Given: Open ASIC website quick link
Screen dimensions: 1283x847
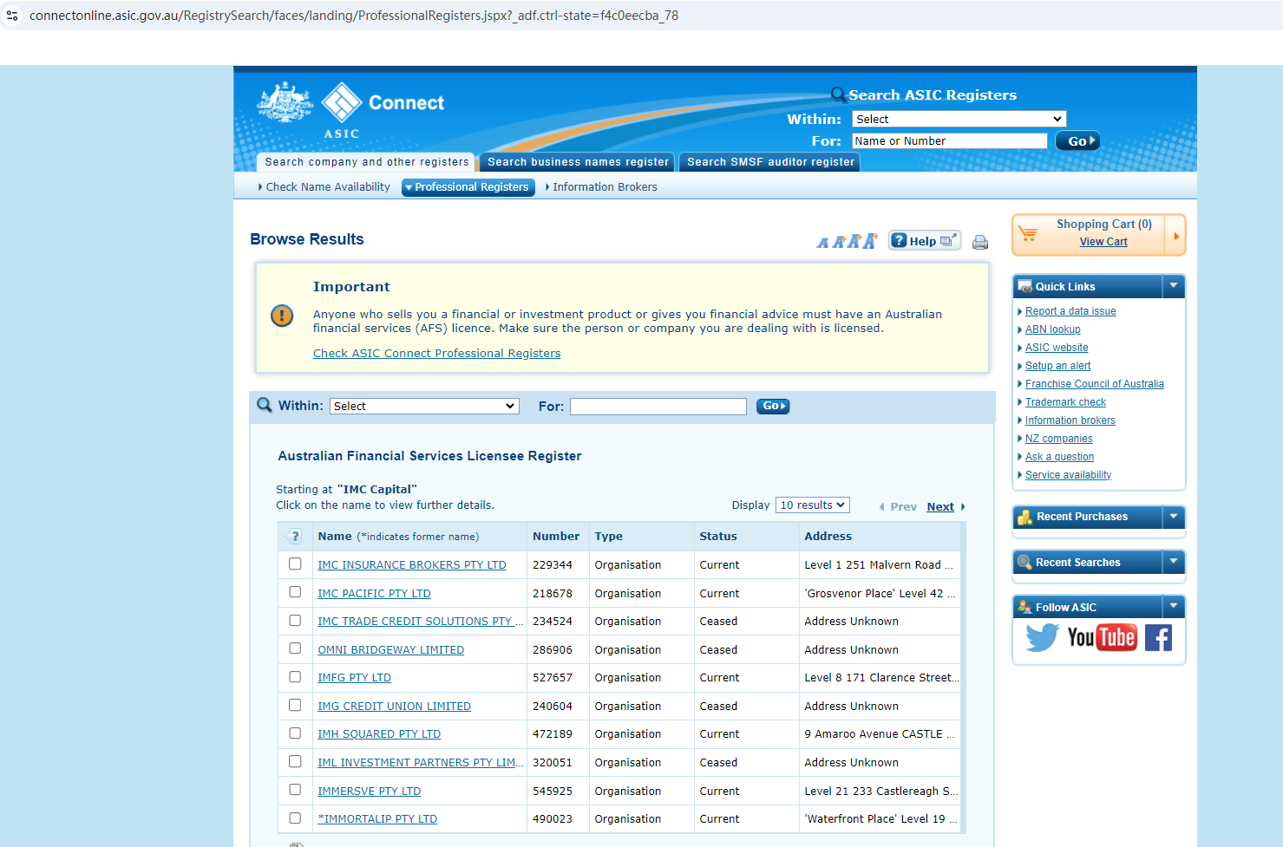Looking at the screenshot, I should click(x=1057, y=348).
